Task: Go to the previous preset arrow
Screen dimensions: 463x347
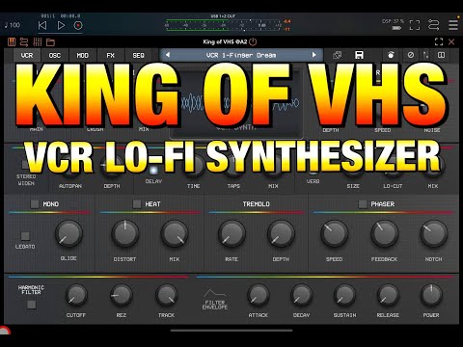Action: pyautogui.click(x=168, y=55)
